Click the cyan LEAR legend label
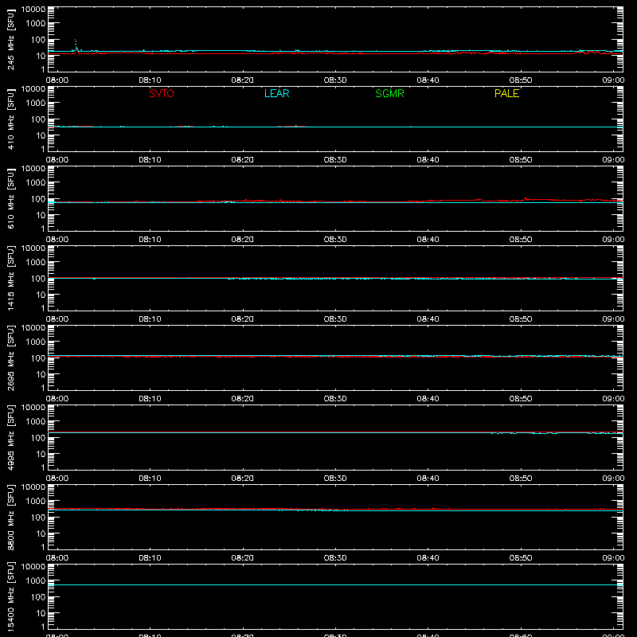The image size is (637, 637). tap(276, 93)
